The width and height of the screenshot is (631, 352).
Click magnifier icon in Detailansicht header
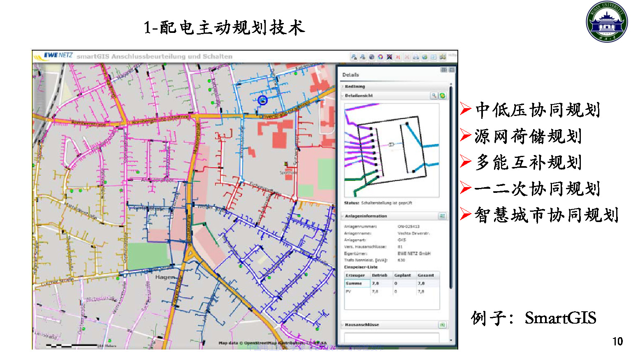(434, 95)
